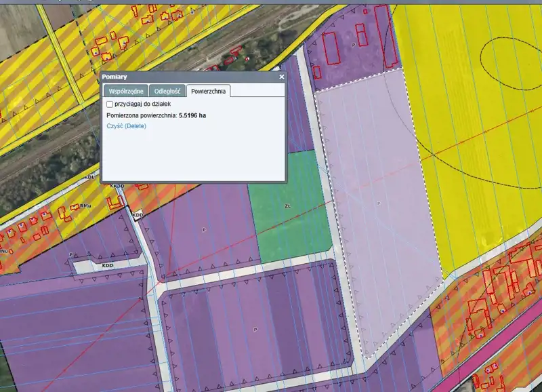Click the 'Pomierzona powierzchnia' label text

click(x=142, y=115)
